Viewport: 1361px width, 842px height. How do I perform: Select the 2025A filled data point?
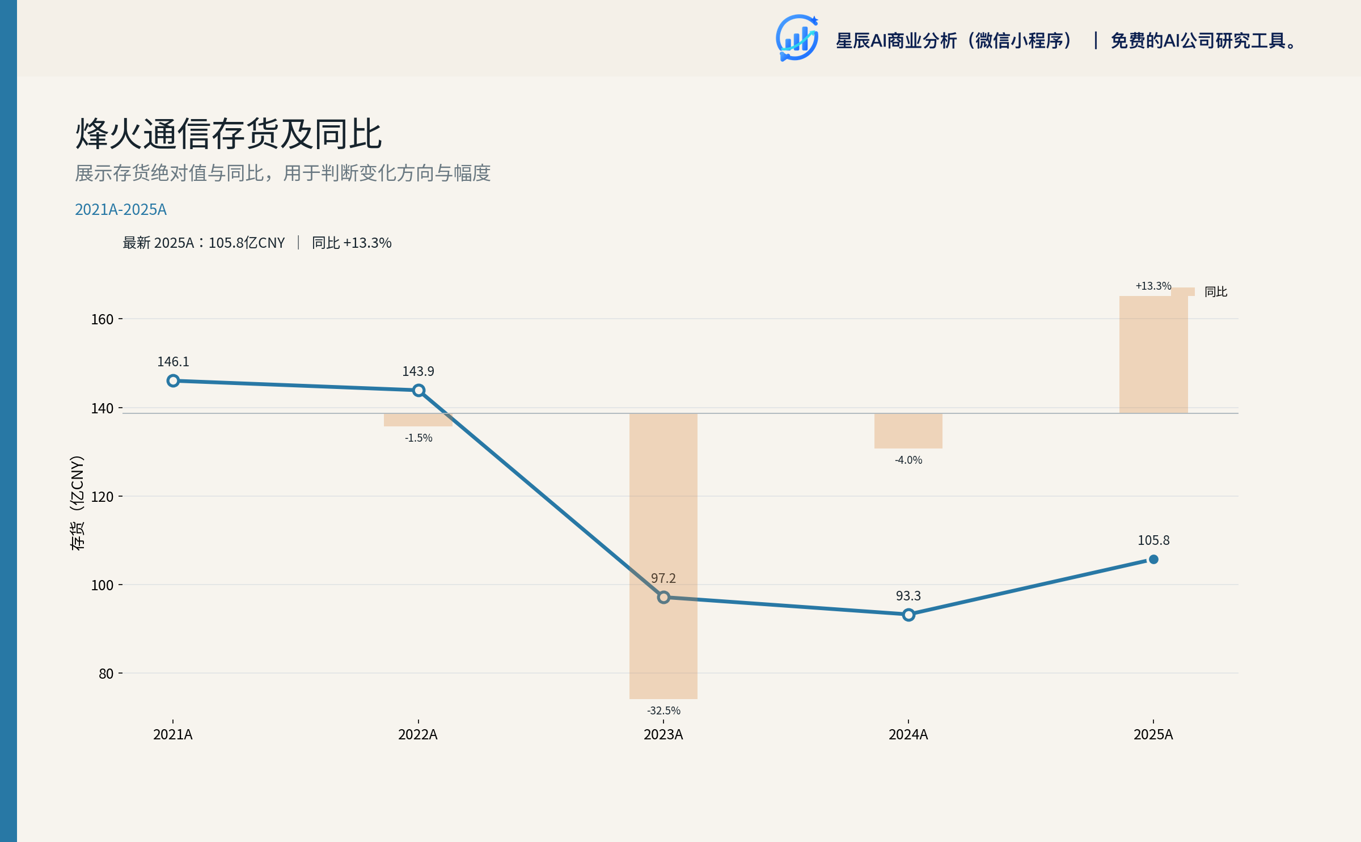1153,559
